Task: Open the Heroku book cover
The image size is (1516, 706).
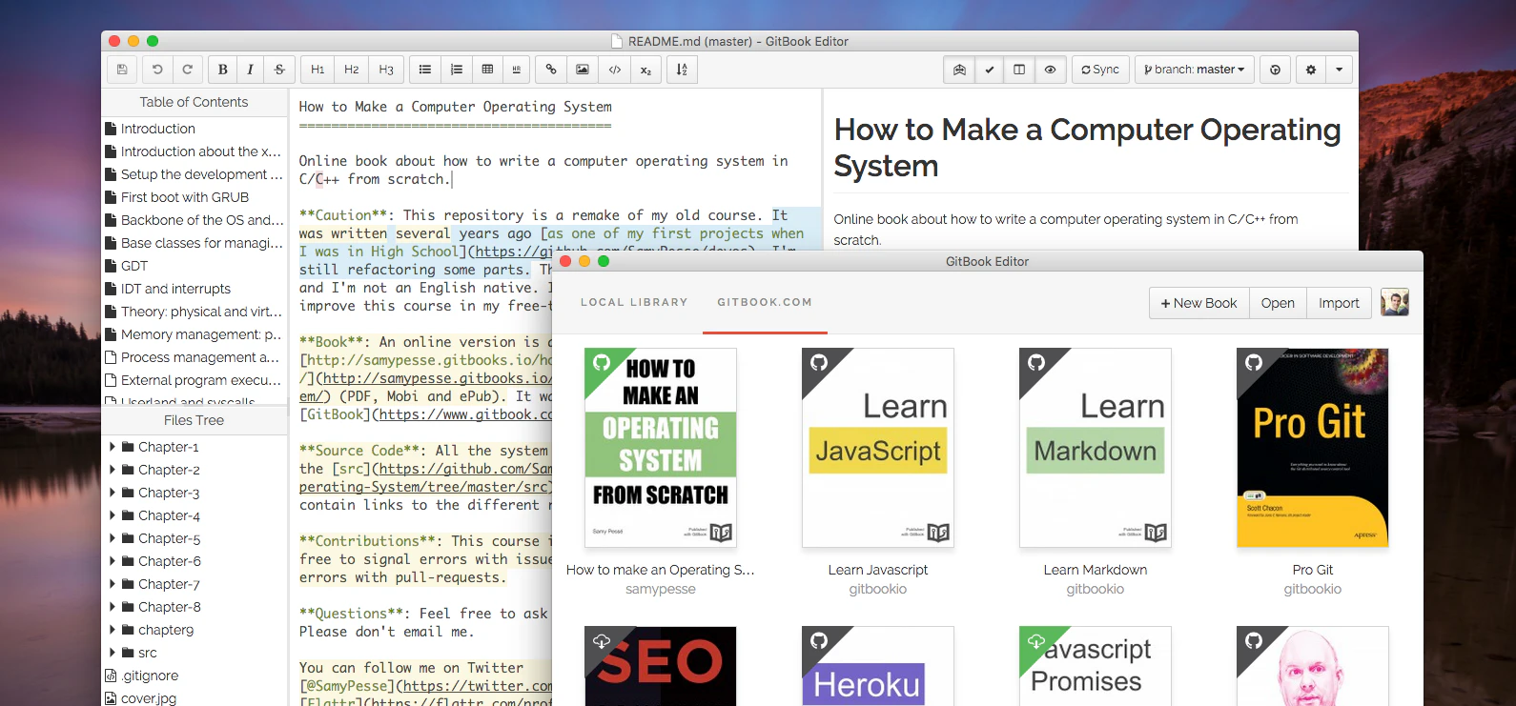Action: click(878, 666)
